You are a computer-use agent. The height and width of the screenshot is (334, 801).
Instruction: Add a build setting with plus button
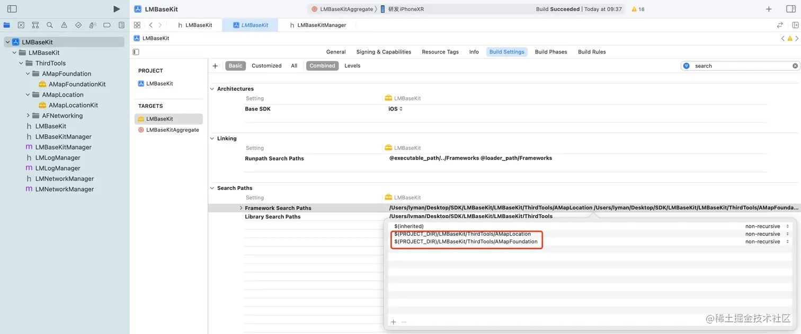(215, 66)
